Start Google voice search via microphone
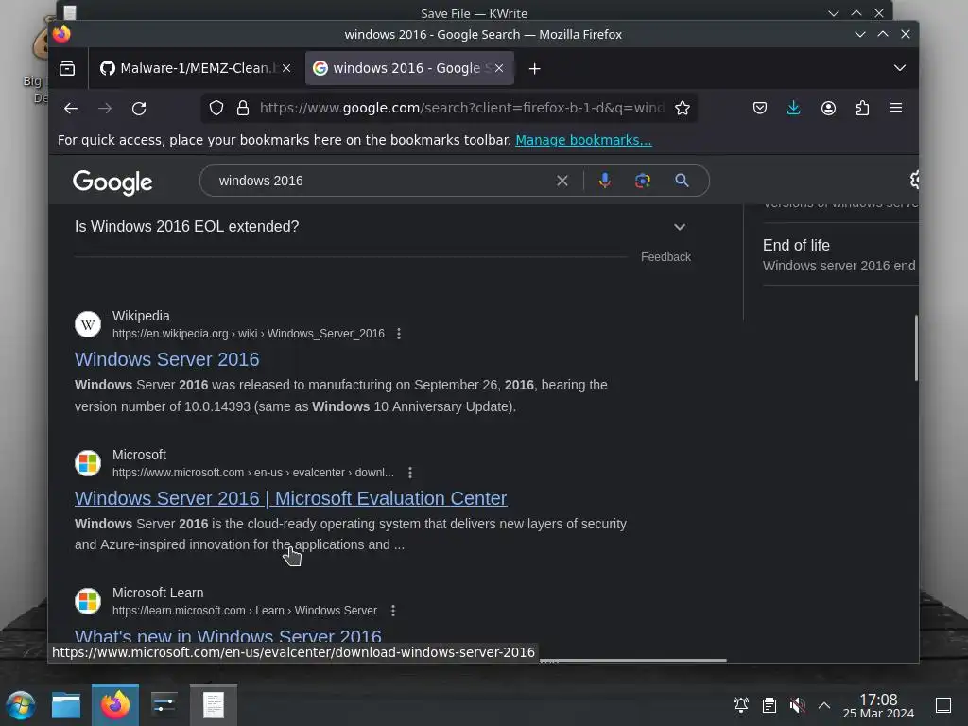This screenshot has height=726, width=968. [x=604, y=181]
